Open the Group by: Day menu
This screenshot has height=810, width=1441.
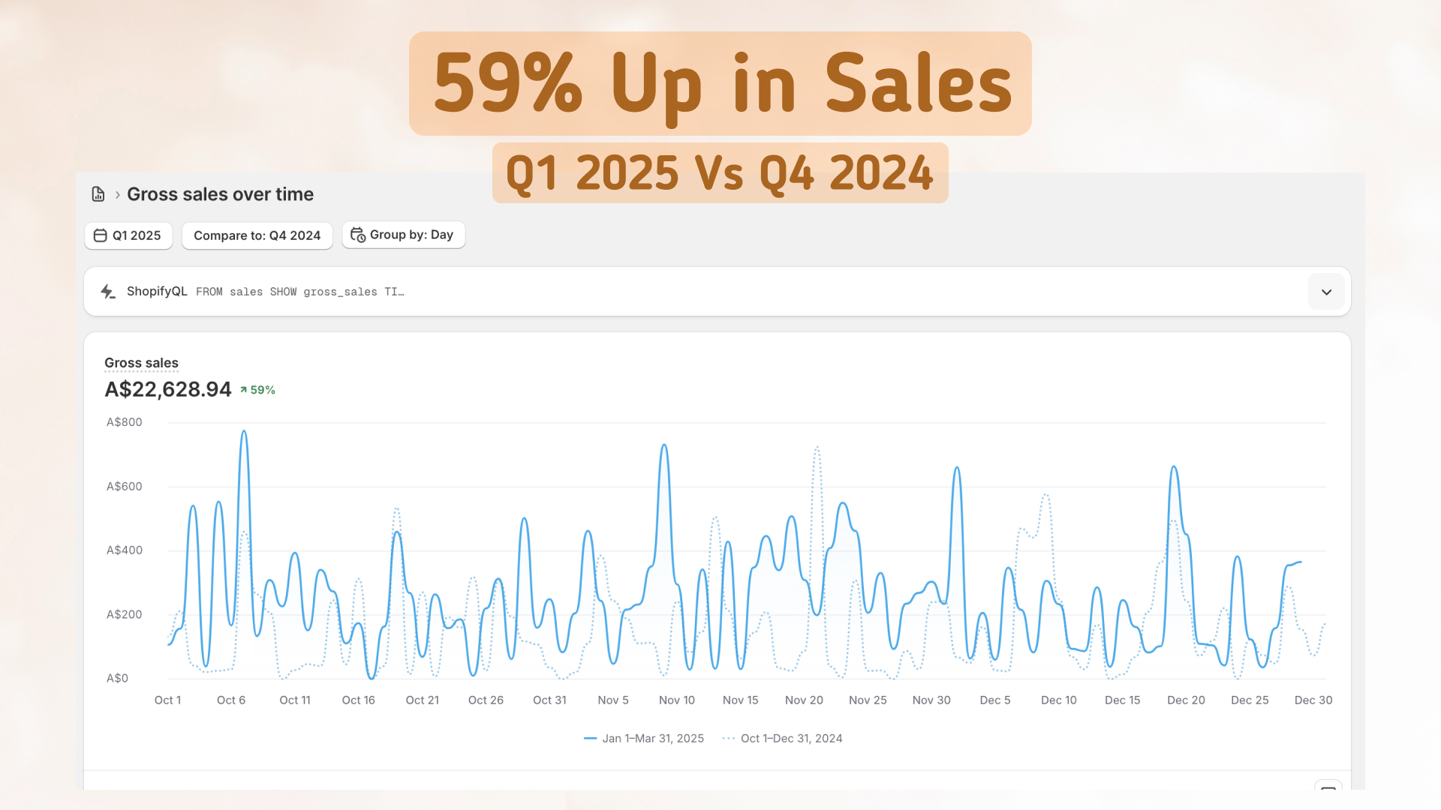[x=404, y=235]
